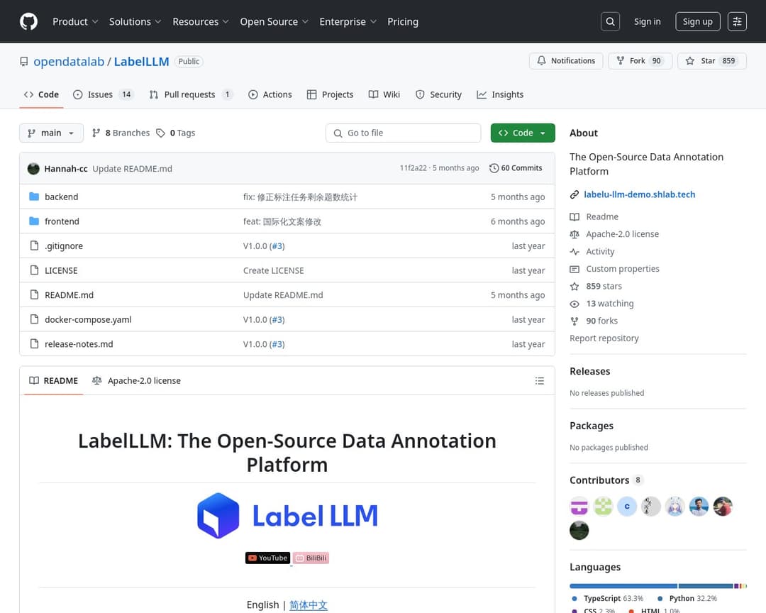Image resolution: width=766 pixels, height=613 pixels.
Task: Open the 0 Tags link
Action: click(176, 133)
